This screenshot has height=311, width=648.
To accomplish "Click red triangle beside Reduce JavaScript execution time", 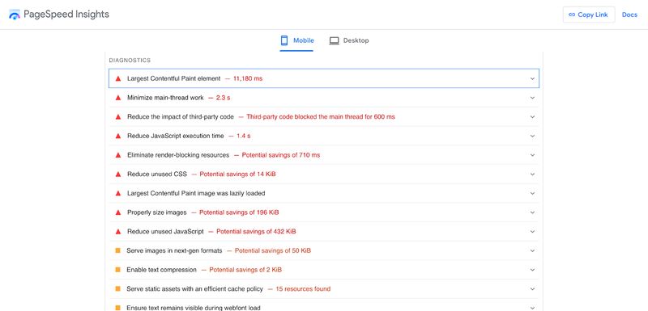I will click(118, 136).
